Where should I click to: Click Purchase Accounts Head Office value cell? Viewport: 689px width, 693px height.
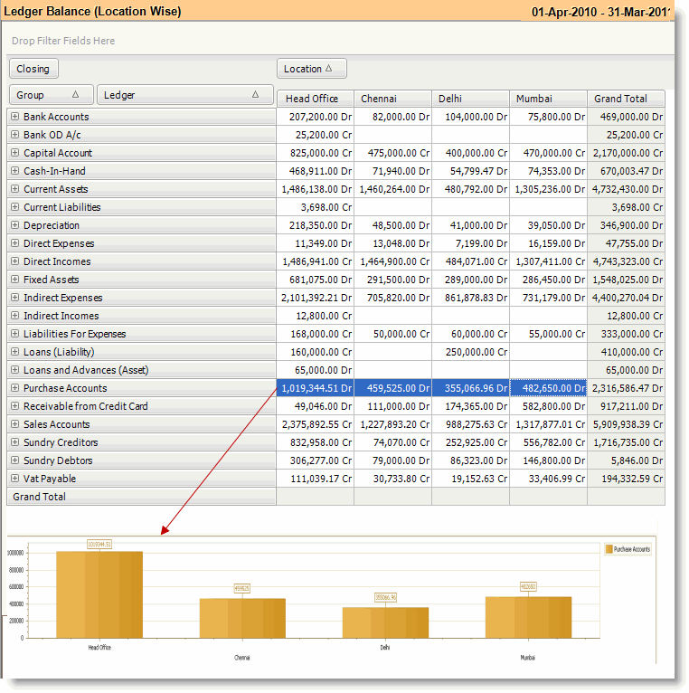(315, 388)
